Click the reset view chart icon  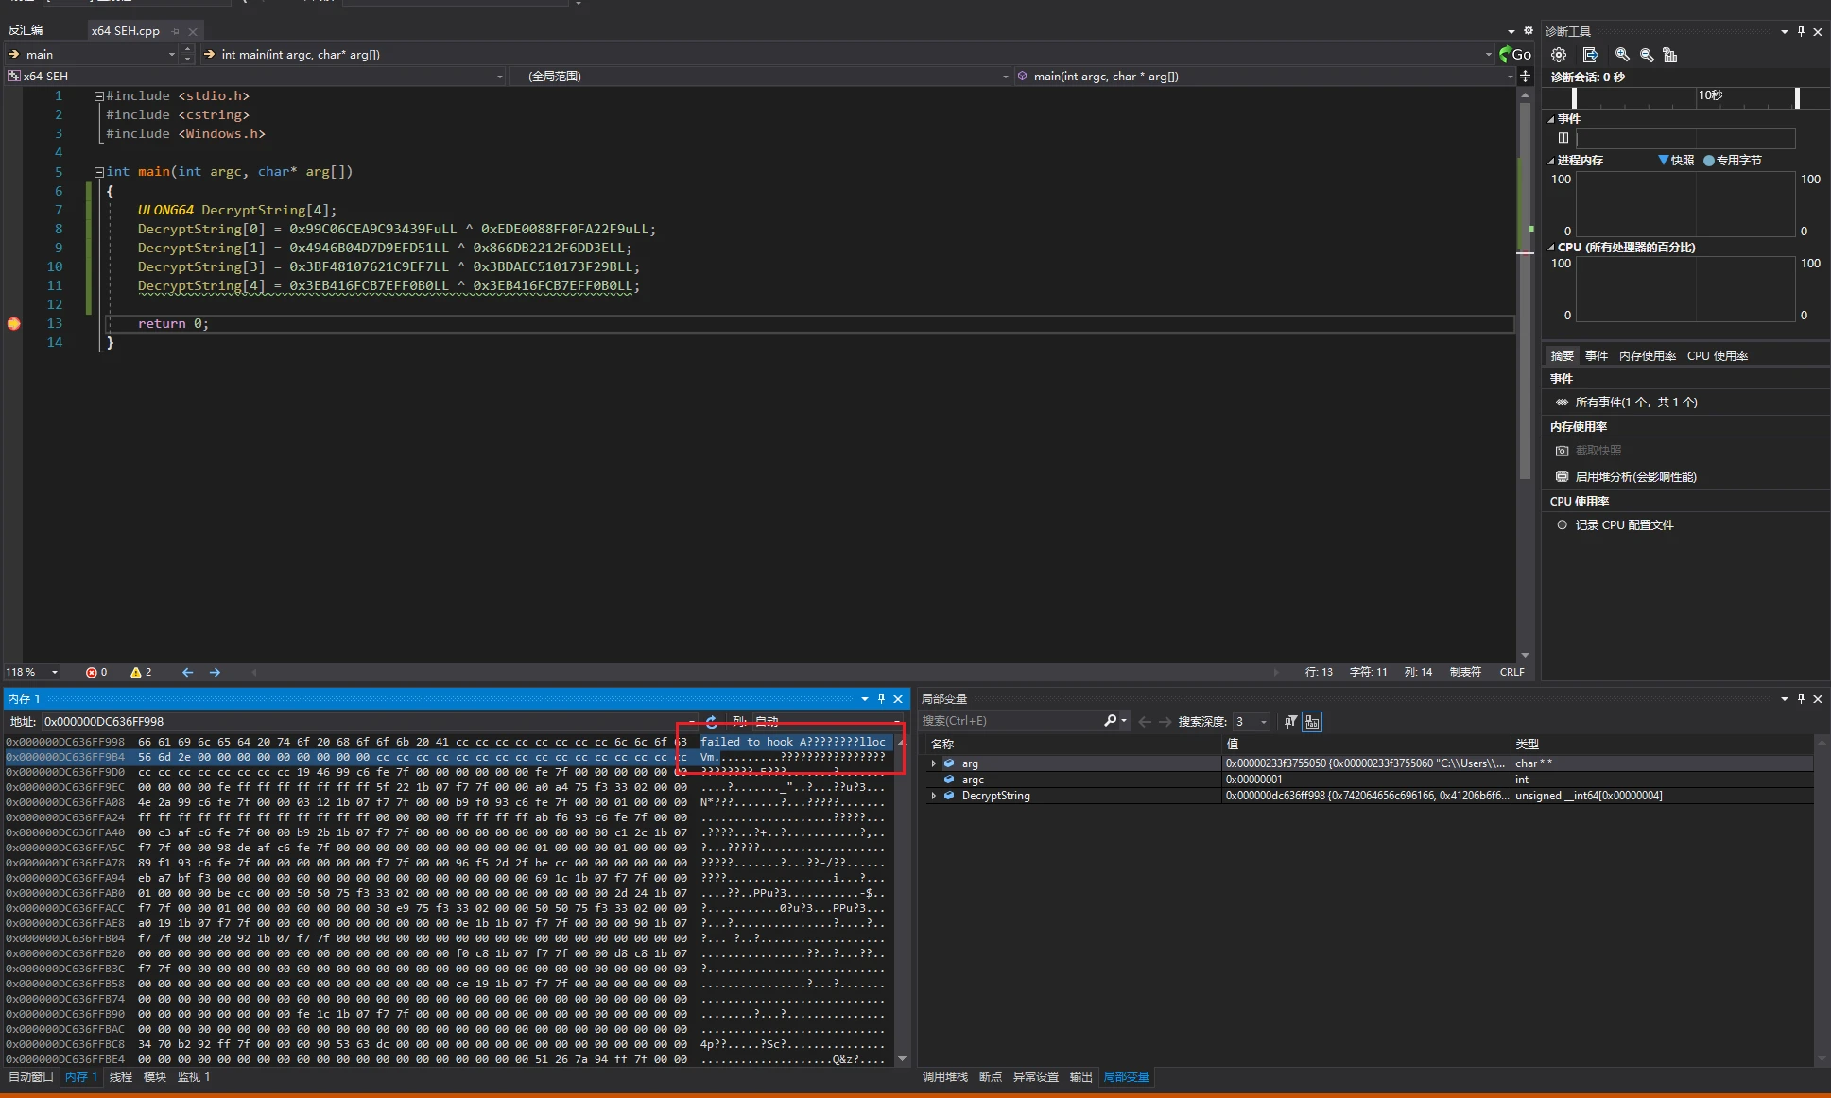click(1670, 55)
